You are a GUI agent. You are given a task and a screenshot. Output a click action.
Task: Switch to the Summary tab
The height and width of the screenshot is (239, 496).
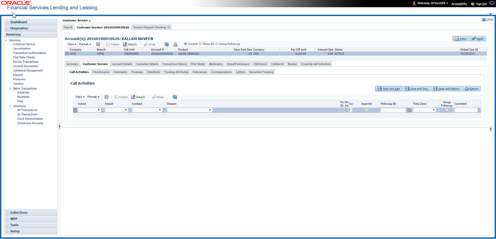click(72, 64)
